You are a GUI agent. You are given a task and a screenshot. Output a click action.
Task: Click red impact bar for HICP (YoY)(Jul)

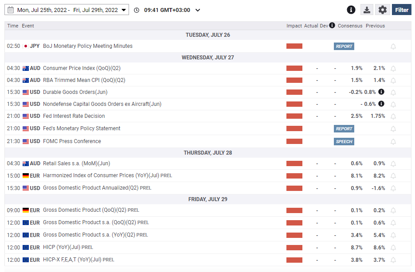pos(294,248)
